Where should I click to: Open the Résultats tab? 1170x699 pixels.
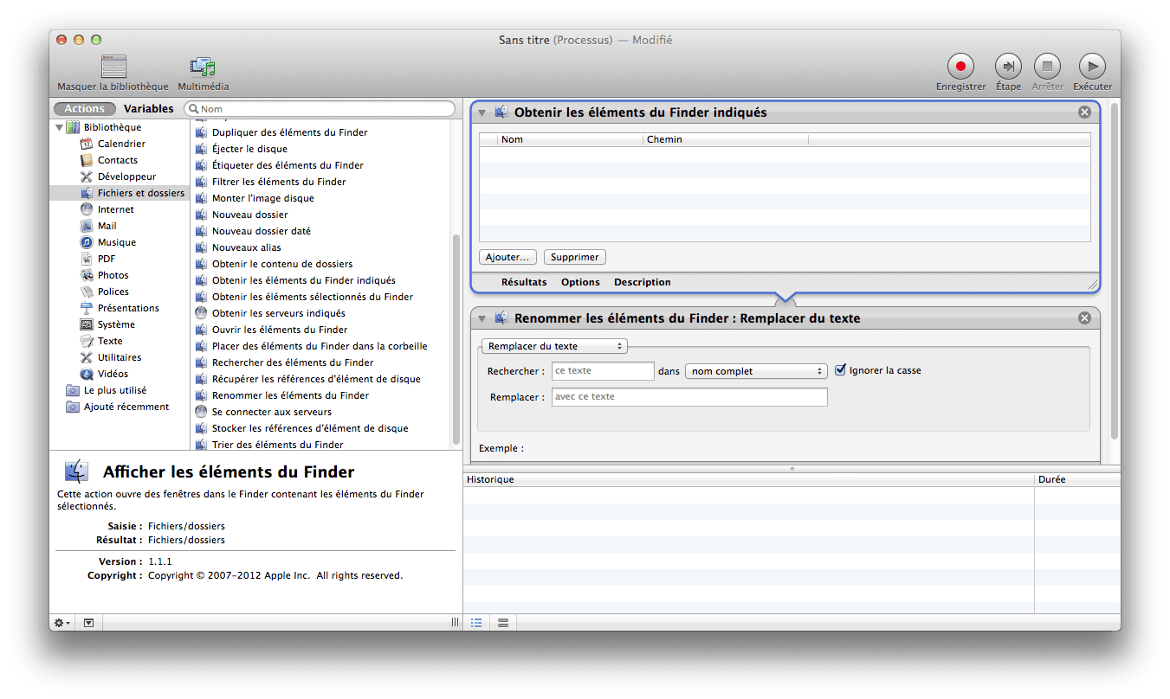point(524,282)
